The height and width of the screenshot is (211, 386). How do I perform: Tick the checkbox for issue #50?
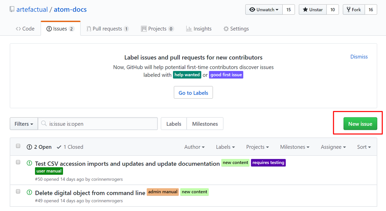click(x=18, y=162)
